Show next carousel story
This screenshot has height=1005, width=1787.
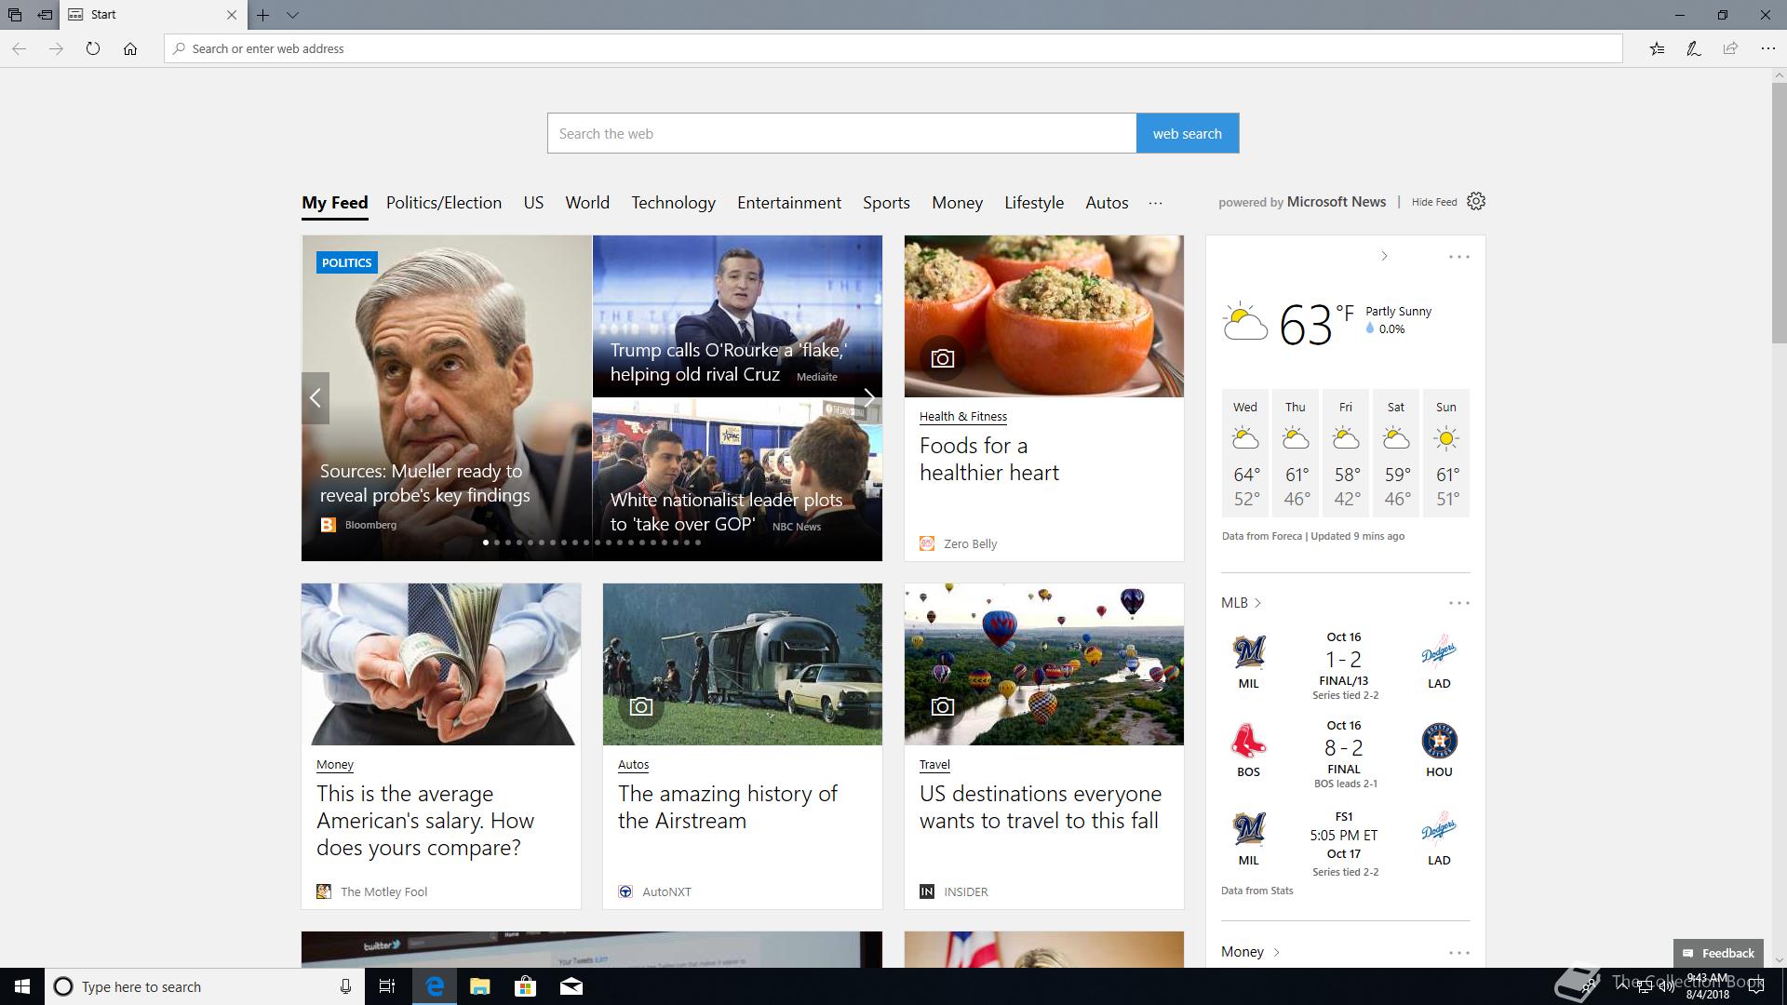(x=868, y=398)
